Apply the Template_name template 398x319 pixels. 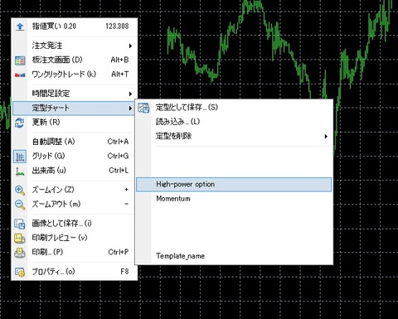click(234, 256)
